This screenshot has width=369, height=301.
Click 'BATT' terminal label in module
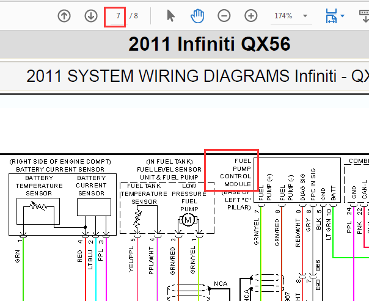click(333, 193)
